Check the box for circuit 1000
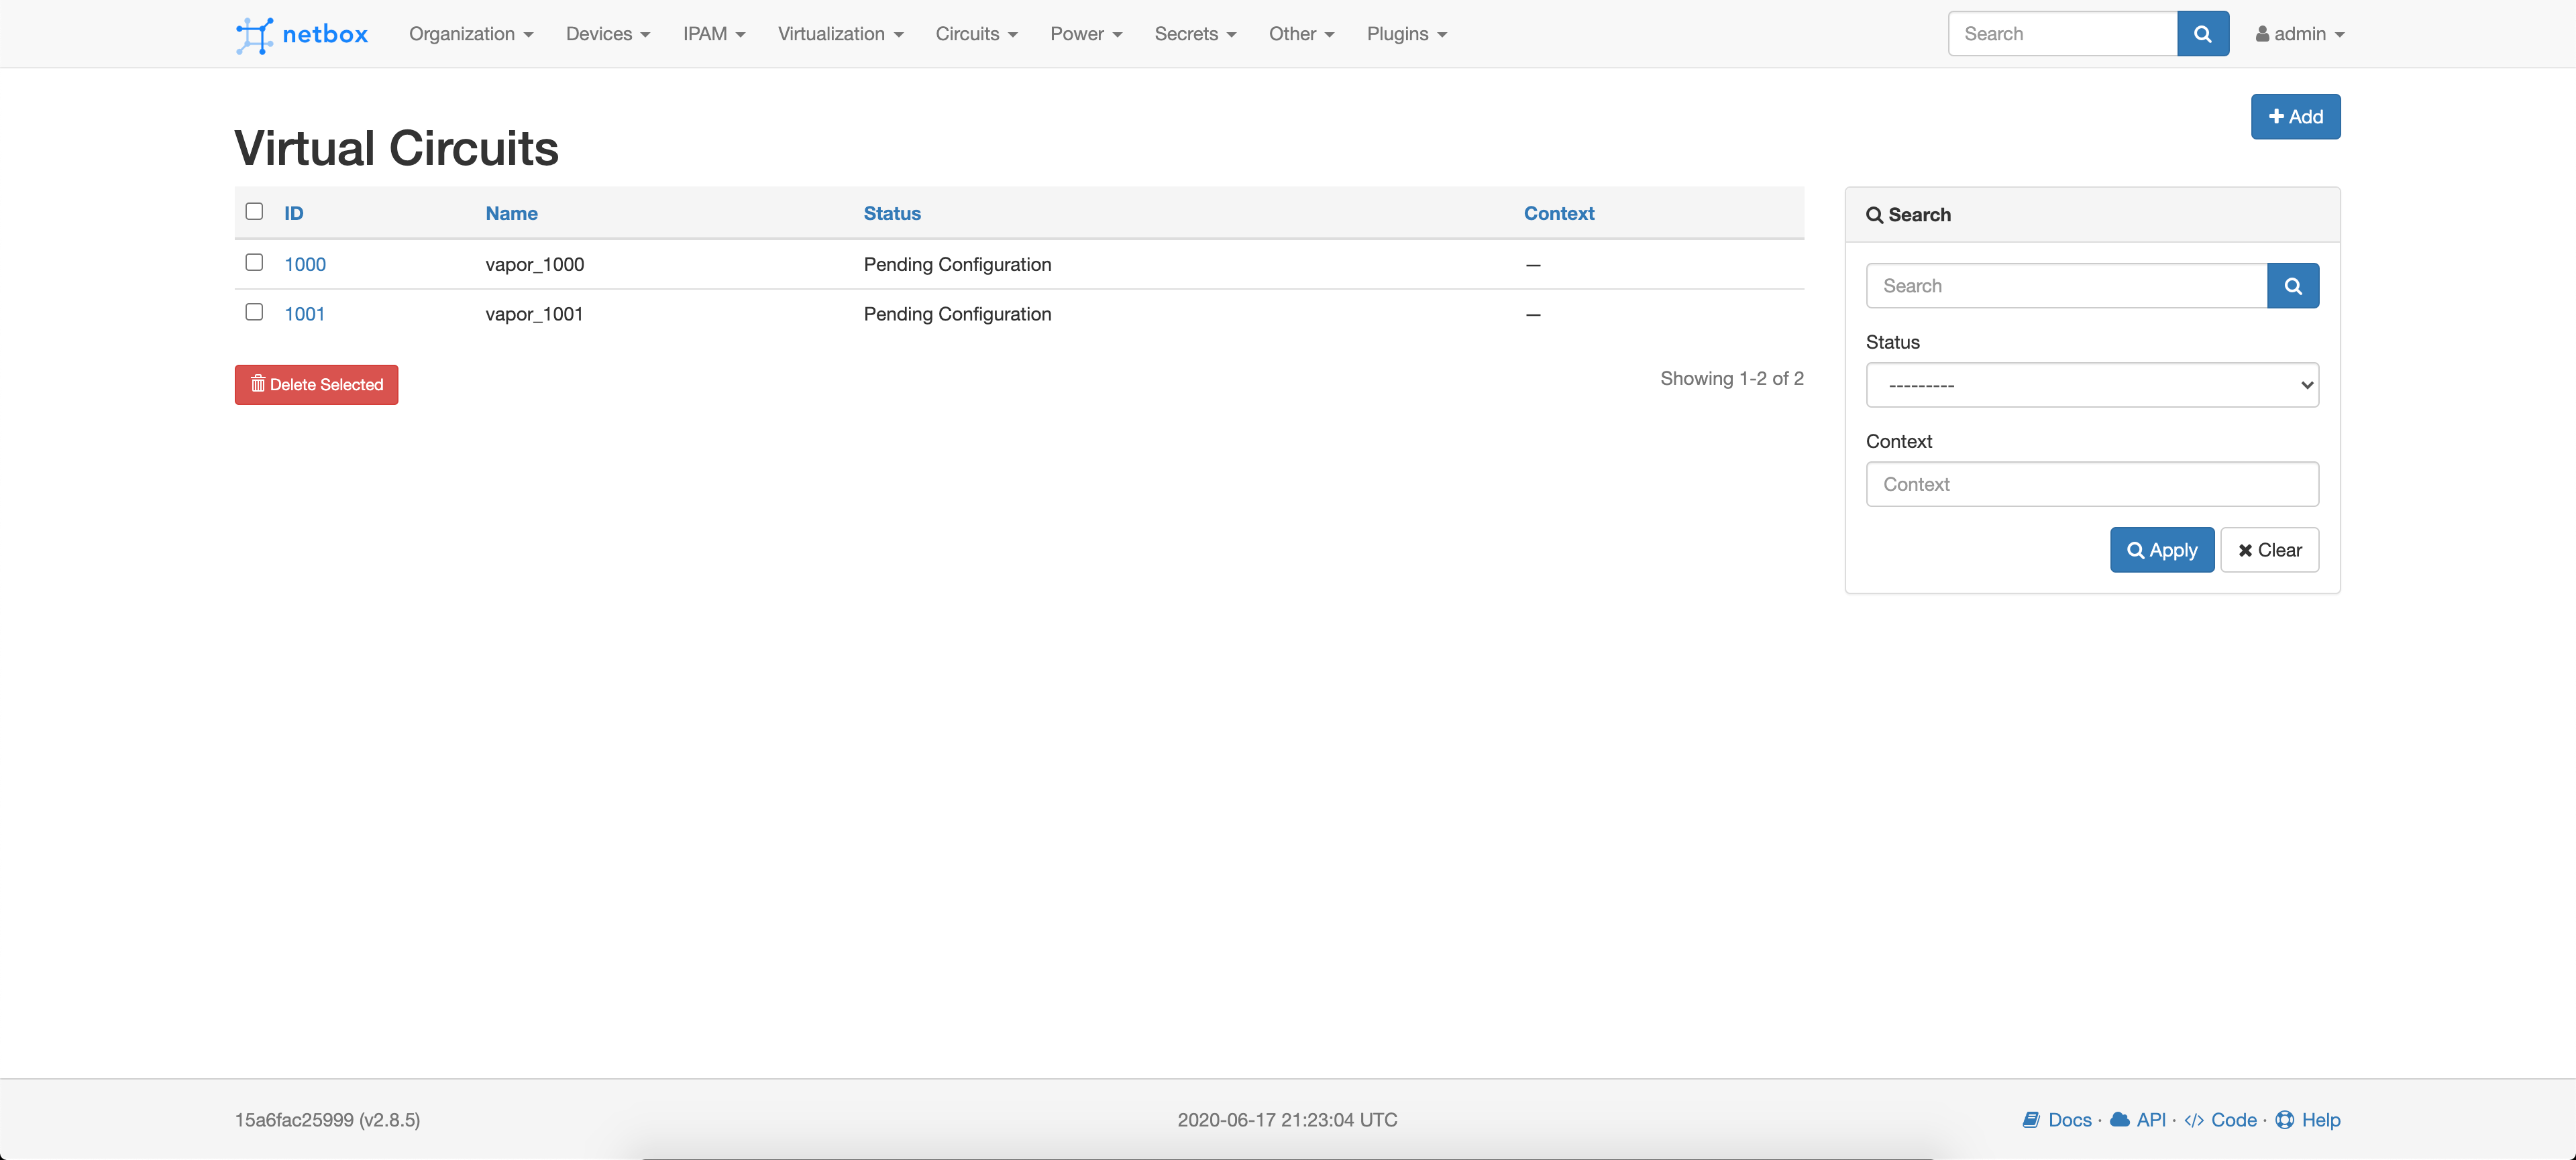The width and height of the screenshot is (2576, 1160). pos(254,263)
